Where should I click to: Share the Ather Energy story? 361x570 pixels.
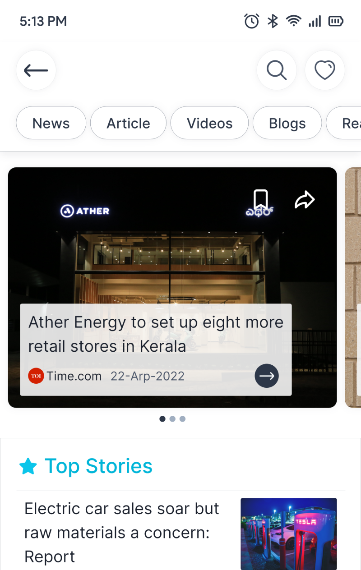[305, 200]
